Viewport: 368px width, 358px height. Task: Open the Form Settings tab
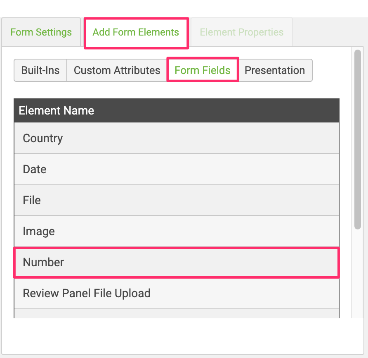tap(41, 32)
